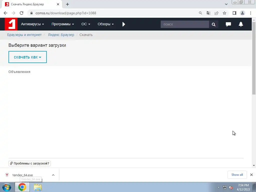Close the Скачать Яндекс.Браузер tab
The height and width of the screenshot is (192, 256).
click(x=58, y=4)
